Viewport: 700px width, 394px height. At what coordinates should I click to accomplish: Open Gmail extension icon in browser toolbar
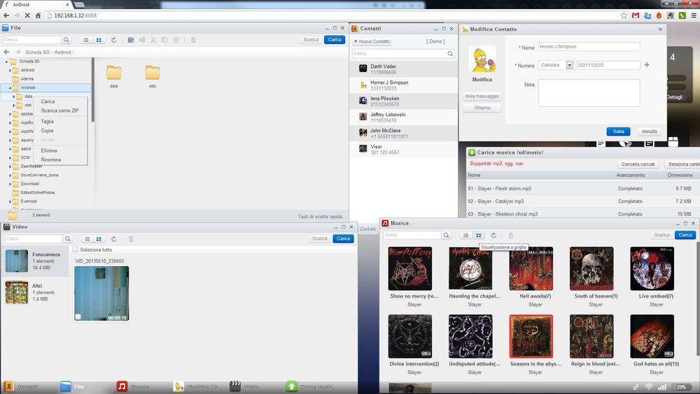(636, 15)
